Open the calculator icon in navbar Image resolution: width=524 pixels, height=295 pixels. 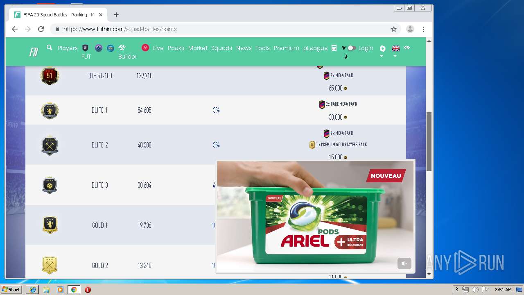pos(334,48)
